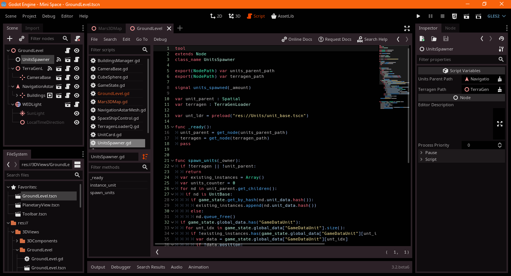Screen dimensions: 511x276
Task: Switch to the Import tab
Action: point(32,28)
